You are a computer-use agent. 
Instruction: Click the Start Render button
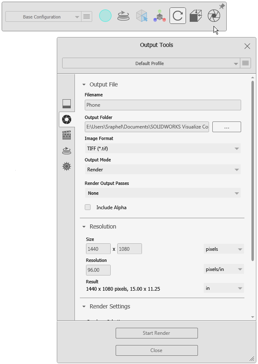[156, 333]
